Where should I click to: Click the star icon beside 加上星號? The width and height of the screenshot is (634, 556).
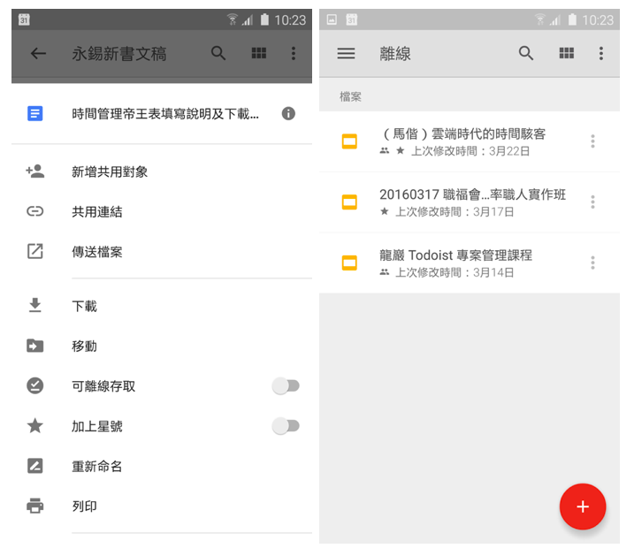(x=35, y=425)
